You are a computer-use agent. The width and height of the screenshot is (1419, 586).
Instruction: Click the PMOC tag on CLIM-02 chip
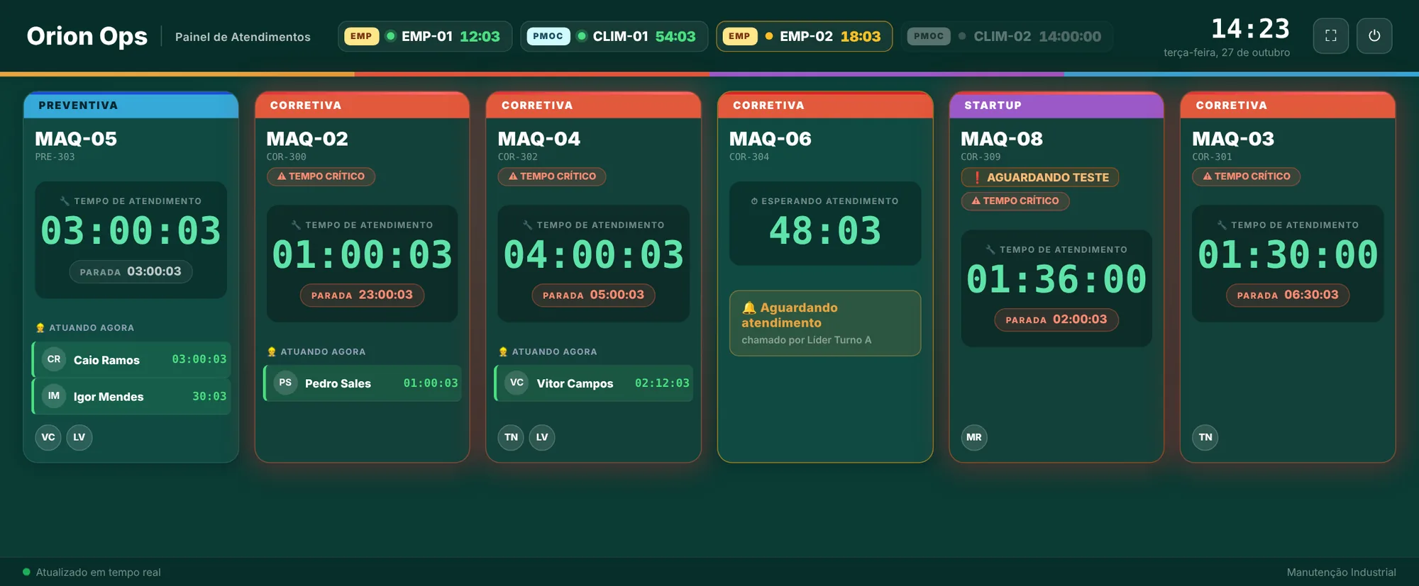(929, 36)
